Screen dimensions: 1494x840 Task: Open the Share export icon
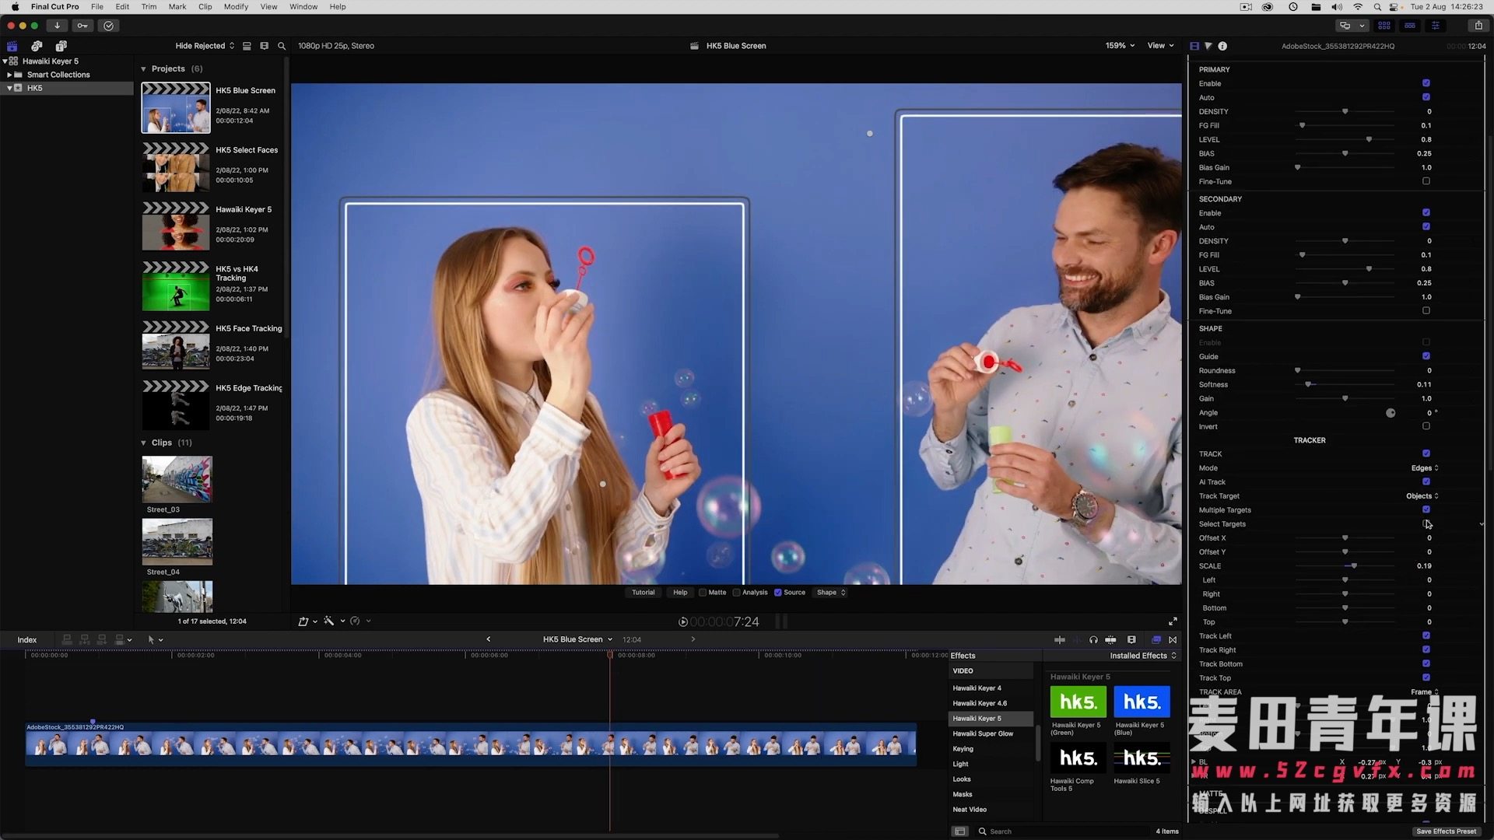click(1478, 25)
